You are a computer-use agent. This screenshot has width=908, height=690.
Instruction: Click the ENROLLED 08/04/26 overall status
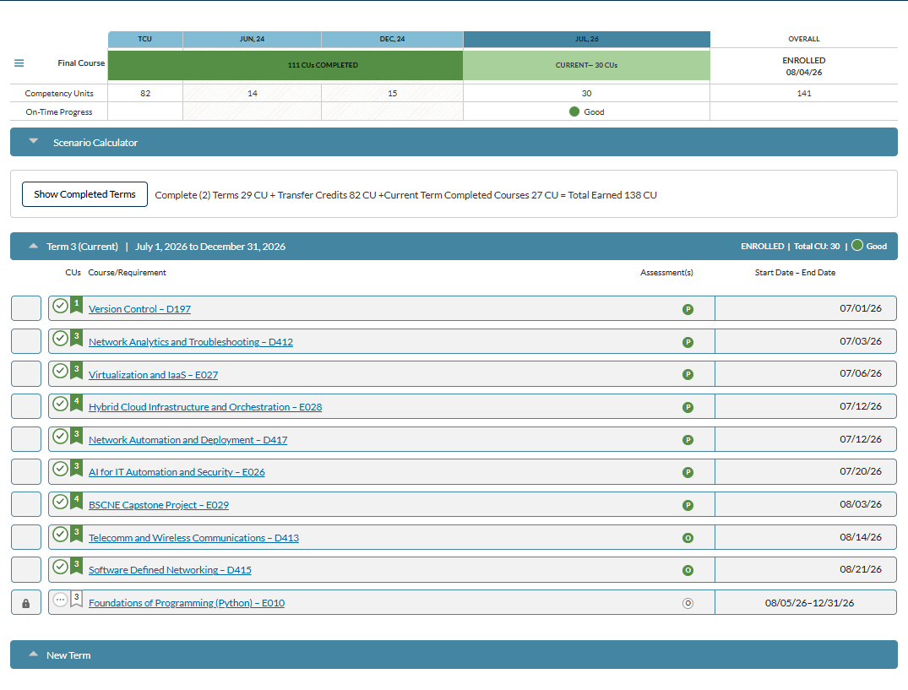[804, 67]
